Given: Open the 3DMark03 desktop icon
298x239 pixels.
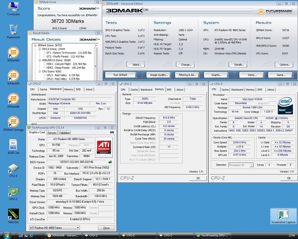Looking at the screenshot, I should [x=13, y=52].
